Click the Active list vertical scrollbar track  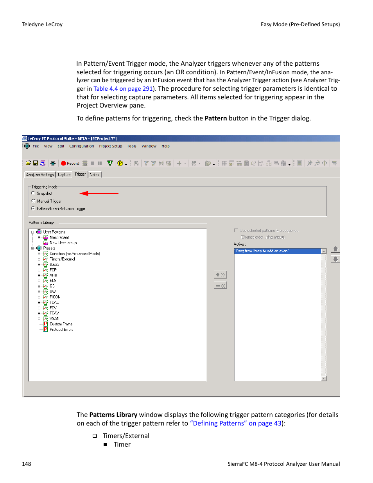click(324, 315)
